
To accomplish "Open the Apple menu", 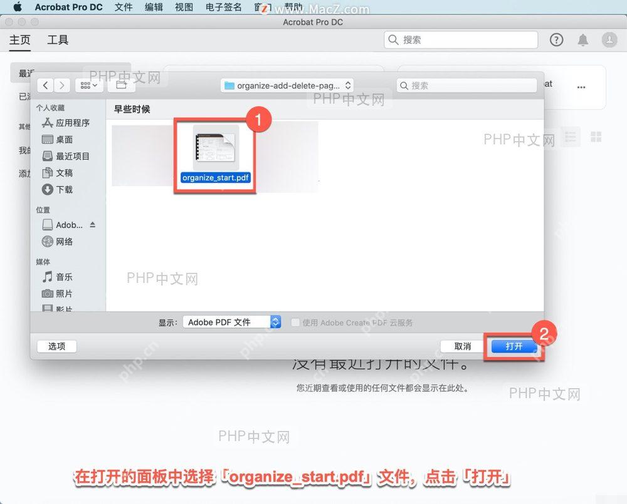I will 18,7.
